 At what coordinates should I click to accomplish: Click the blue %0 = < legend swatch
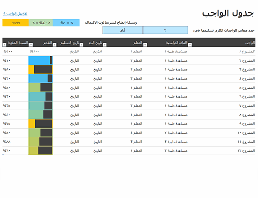66,23
